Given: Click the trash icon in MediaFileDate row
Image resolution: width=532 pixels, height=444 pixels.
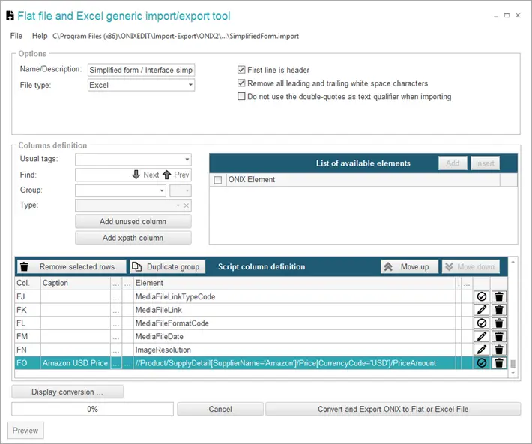Looking at the screenshot, I should pyautogui.click(x=499, y=336).
